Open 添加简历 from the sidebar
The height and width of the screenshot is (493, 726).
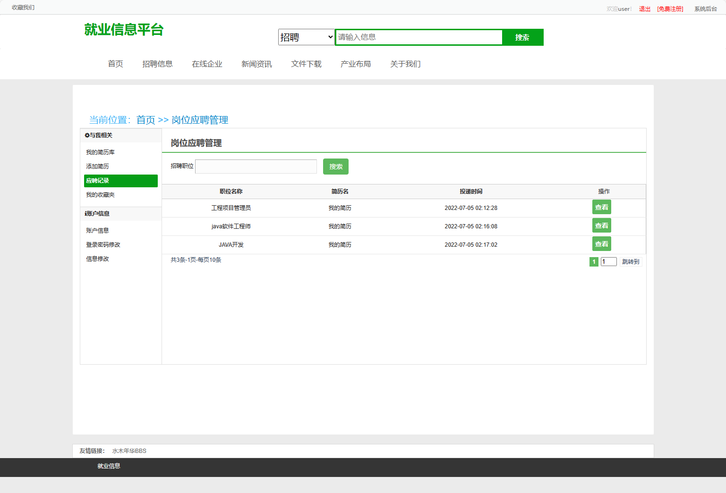[97, 166]
